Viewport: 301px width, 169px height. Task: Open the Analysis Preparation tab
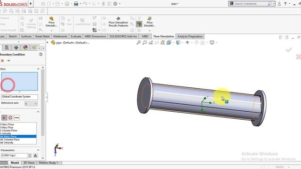[190, 37]
